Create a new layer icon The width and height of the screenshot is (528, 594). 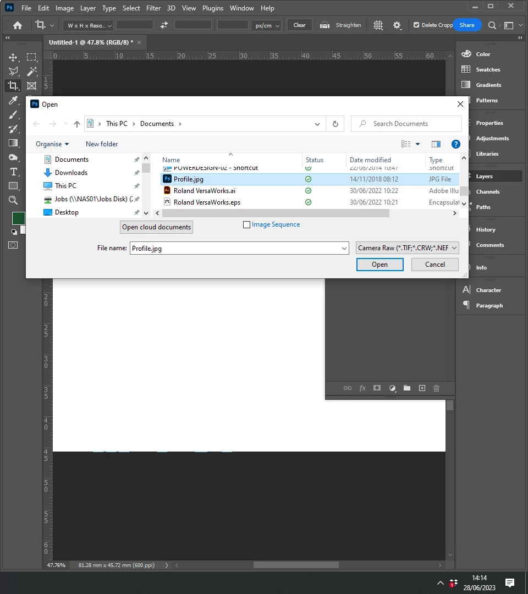(422, 388)
